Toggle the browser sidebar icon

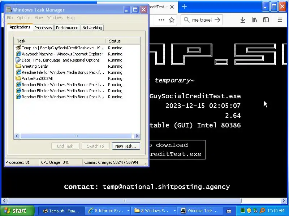point(266,20)
